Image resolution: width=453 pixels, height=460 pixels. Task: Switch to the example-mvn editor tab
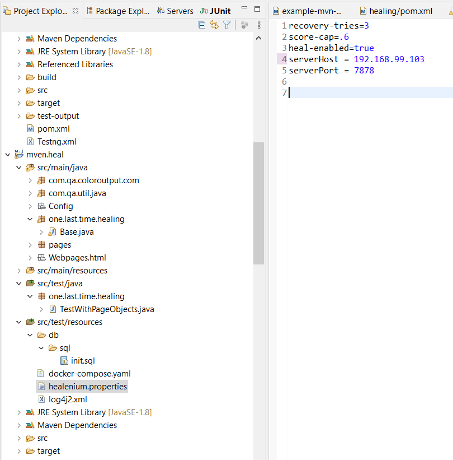(312, 10)
